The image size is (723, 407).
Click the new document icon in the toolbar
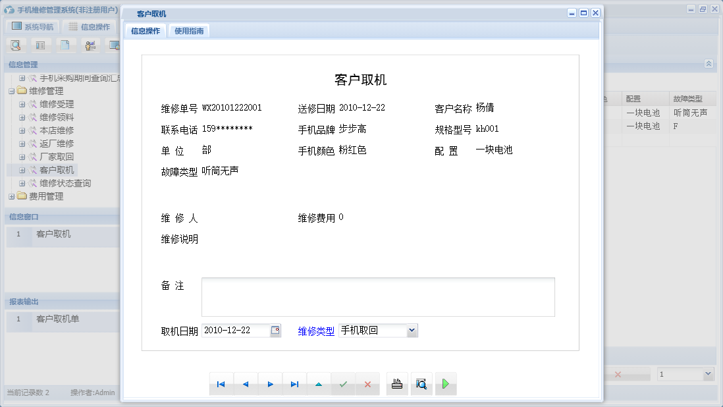(65, 45)
